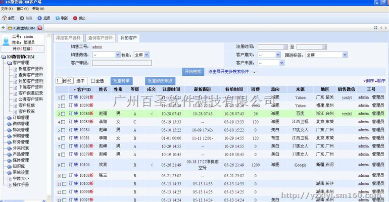Open the 注册时间 end date calendar icon
Viewport: 389px width, 202px height.
[x=324, y=47]
